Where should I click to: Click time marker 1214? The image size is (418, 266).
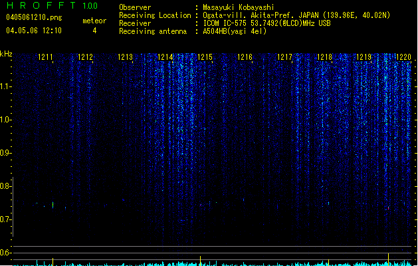coord(165,57)
